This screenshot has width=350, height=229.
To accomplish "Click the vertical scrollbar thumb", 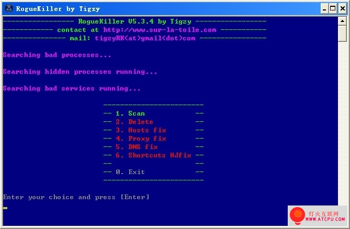I will 342,33.
